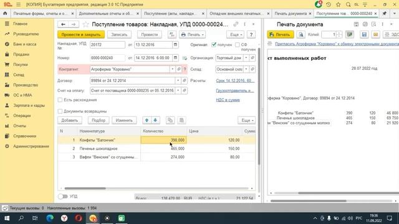Open the 1C main menu hamburger icon

18,4
